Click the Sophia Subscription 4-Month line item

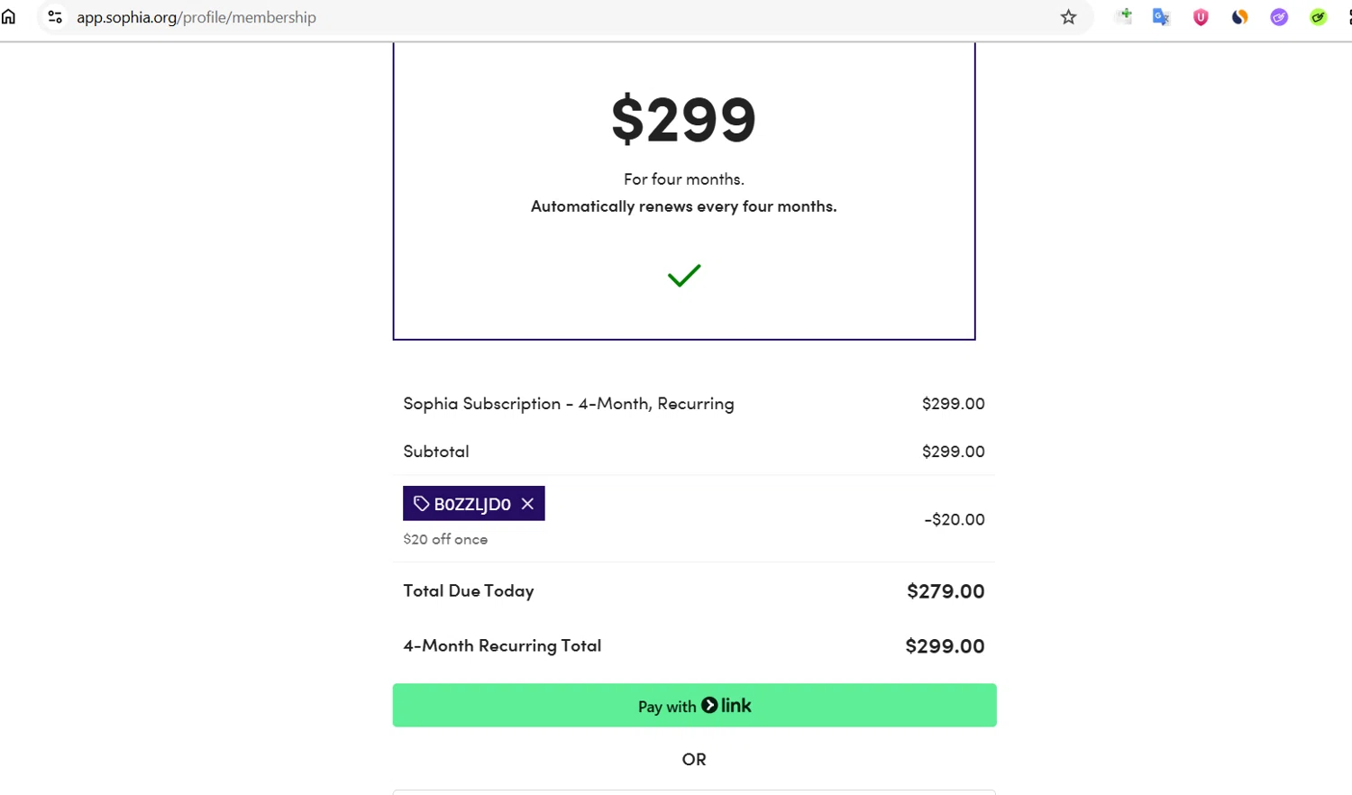568,404
